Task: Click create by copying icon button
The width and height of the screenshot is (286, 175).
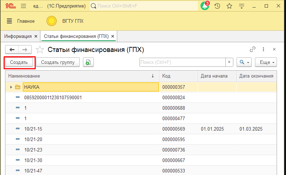Action: [x=88, y=62]
